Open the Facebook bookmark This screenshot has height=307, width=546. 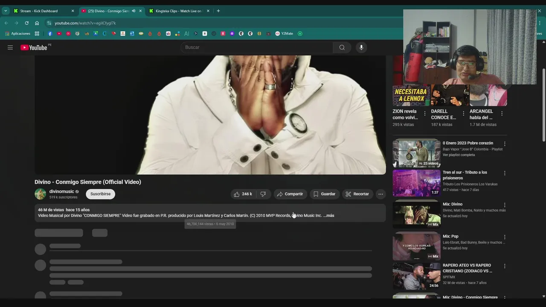click(x=50, y=34)
